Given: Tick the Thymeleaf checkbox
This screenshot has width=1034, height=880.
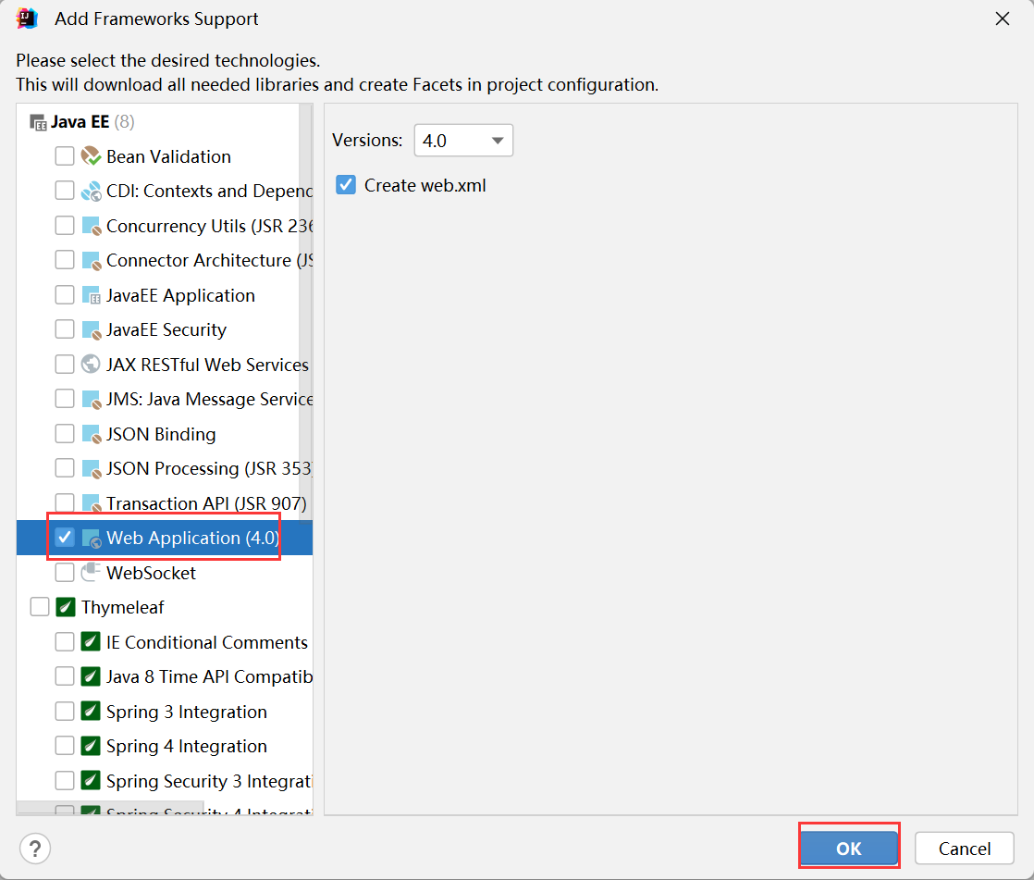Looking at the screenshot, I should tap(40, 607).
